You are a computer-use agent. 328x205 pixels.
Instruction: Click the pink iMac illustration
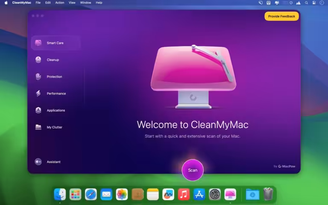tap(193, 76)
